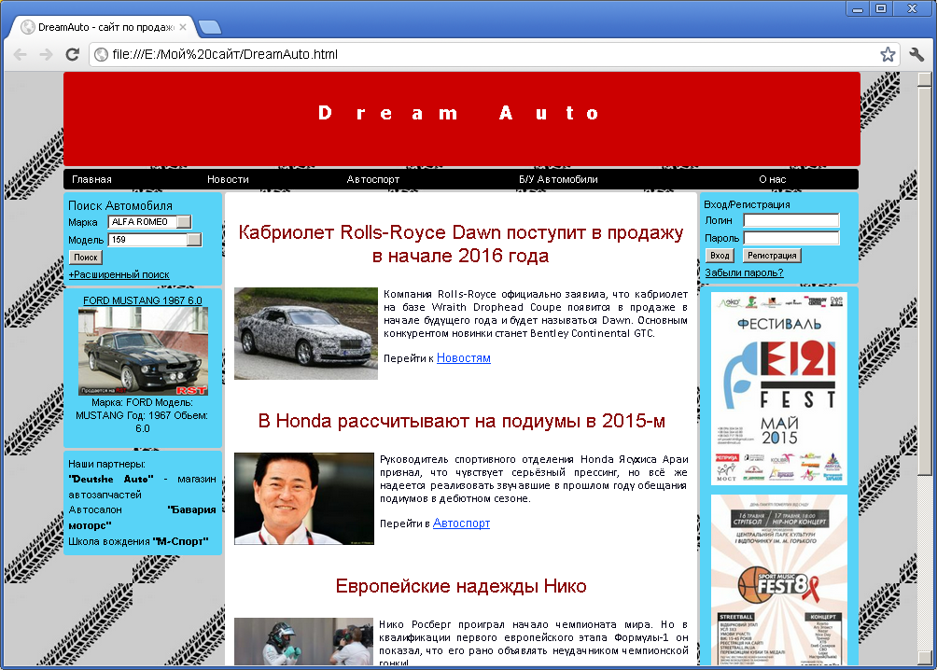Click the Rolls-Royce camouflaged car image
Viewport: 937px width, 670px height.
click(306, 333)
